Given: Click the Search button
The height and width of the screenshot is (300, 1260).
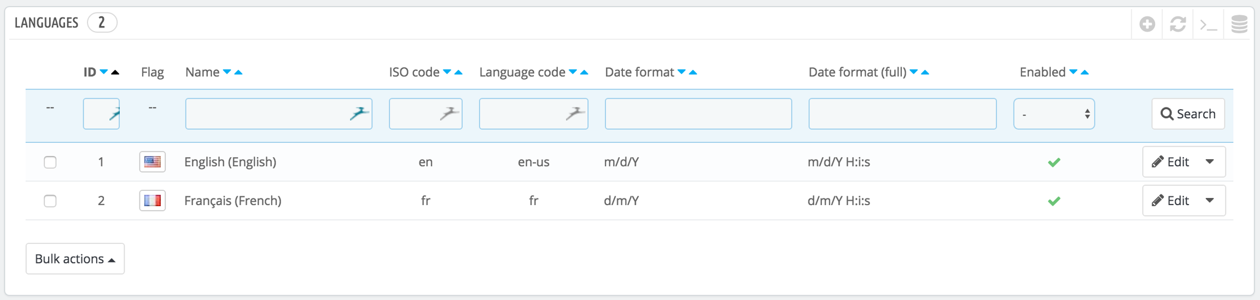Looking at the screenshot, I should tap(1188, 114).
